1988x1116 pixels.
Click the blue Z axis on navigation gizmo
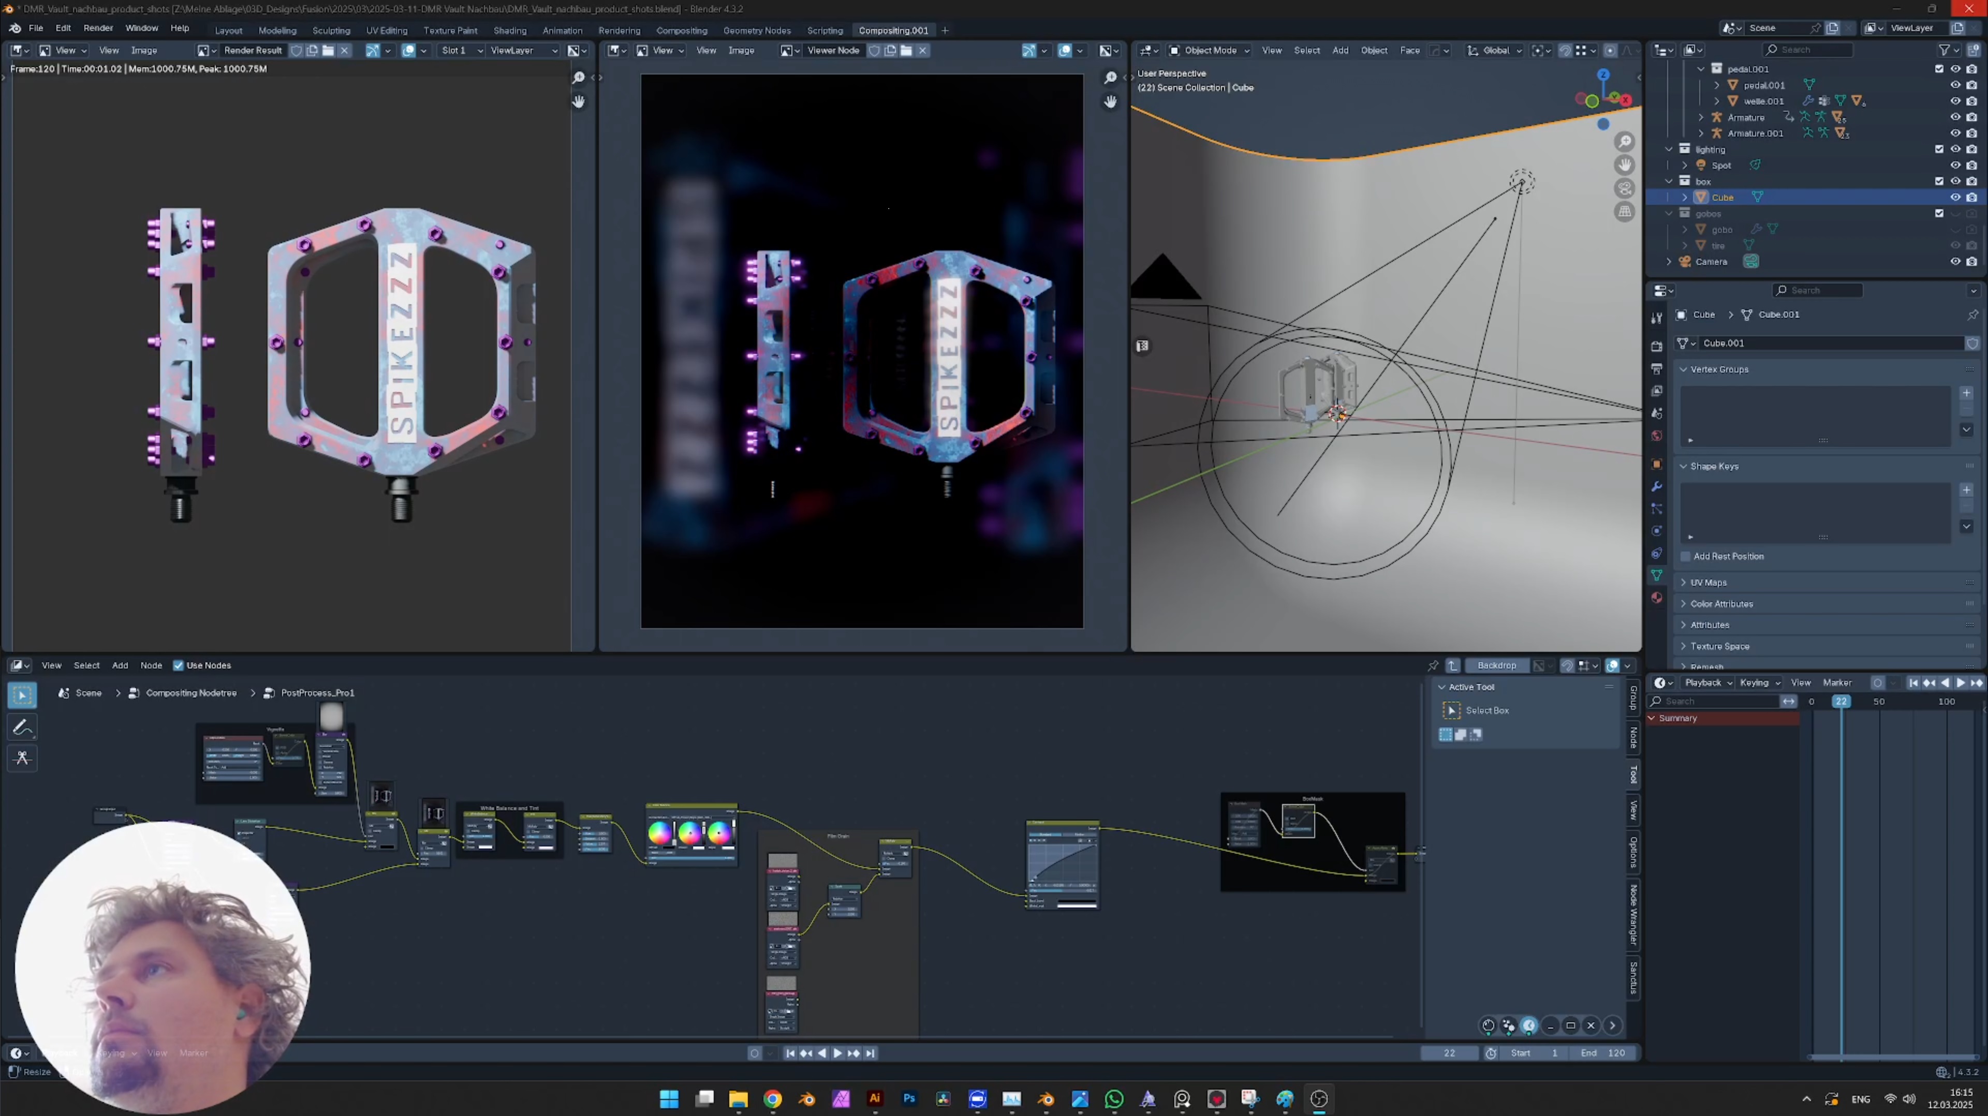tap(1603, 75)
